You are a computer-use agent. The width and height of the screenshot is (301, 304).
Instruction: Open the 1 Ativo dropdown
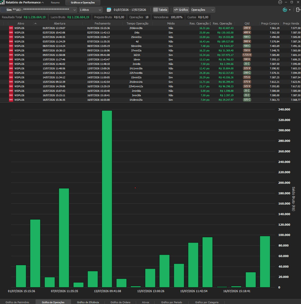coord(91,10)
